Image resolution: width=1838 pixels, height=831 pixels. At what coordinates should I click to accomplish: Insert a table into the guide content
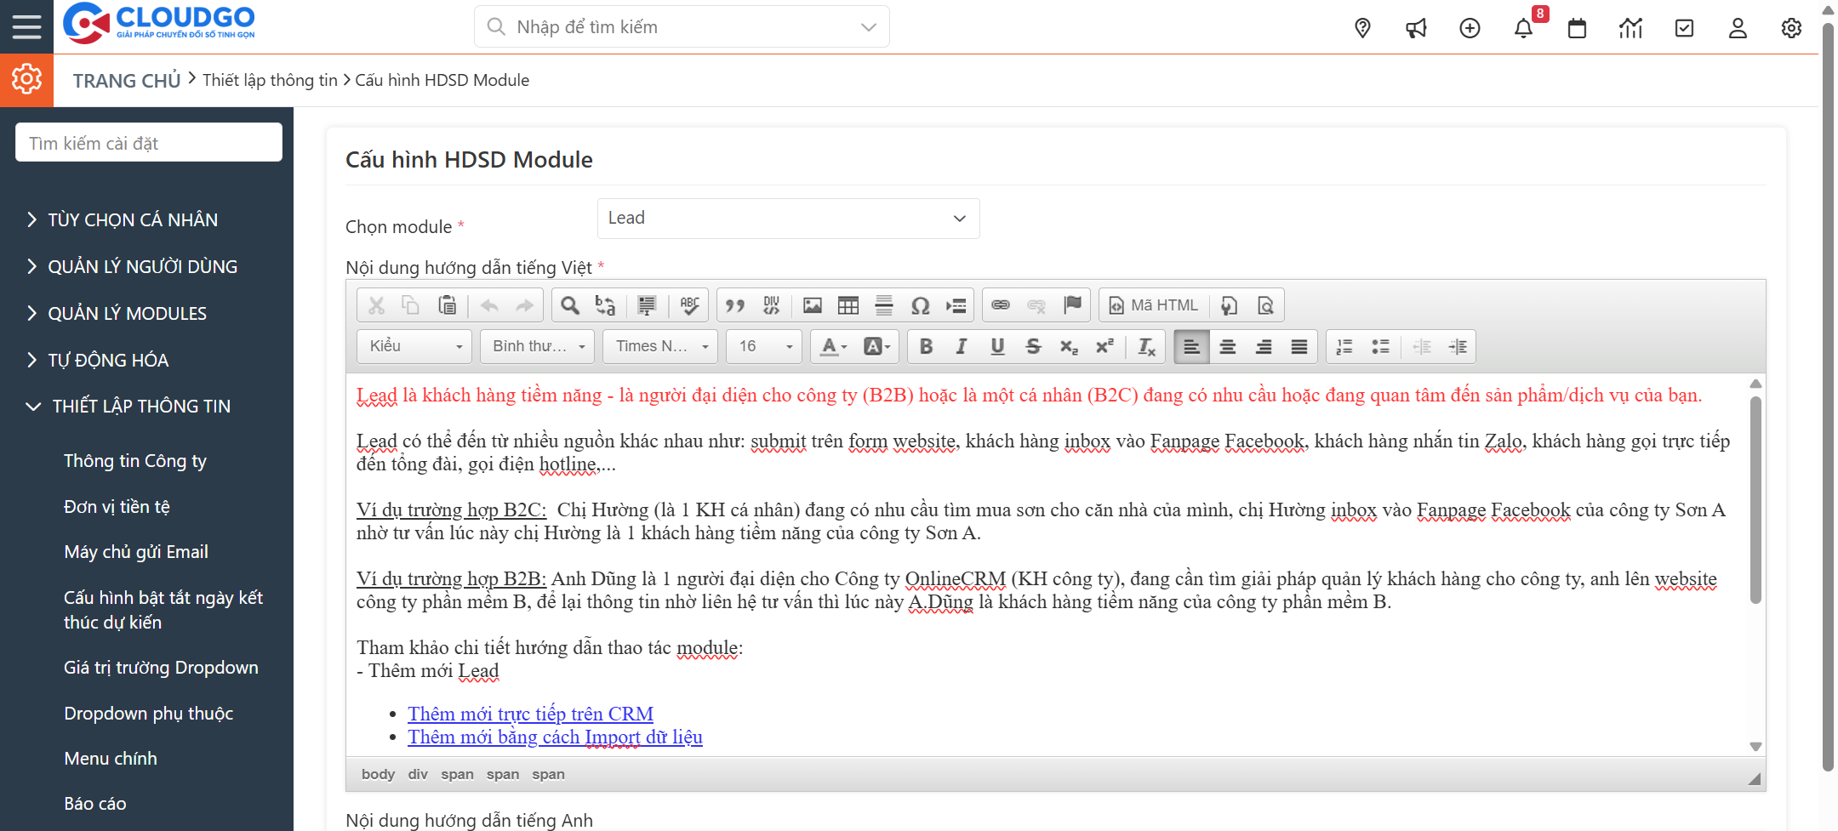pyautogui.click(x=848, y=305)
